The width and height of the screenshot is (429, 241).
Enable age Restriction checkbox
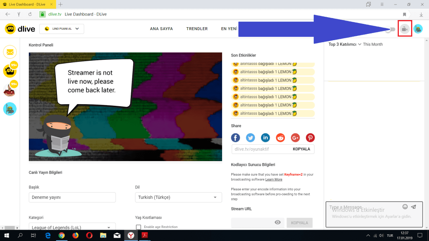tap(138, 227)
